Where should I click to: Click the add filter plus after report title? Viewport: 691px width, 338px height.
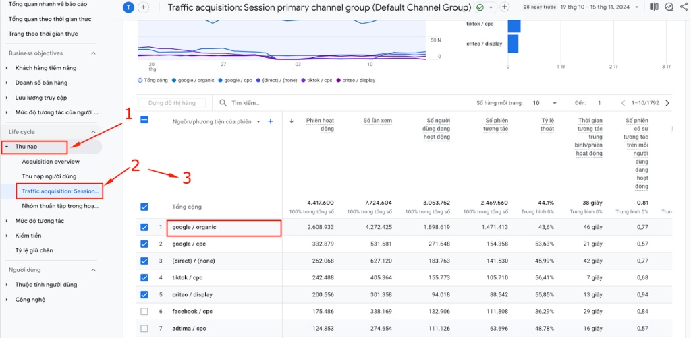coord(504,7)
